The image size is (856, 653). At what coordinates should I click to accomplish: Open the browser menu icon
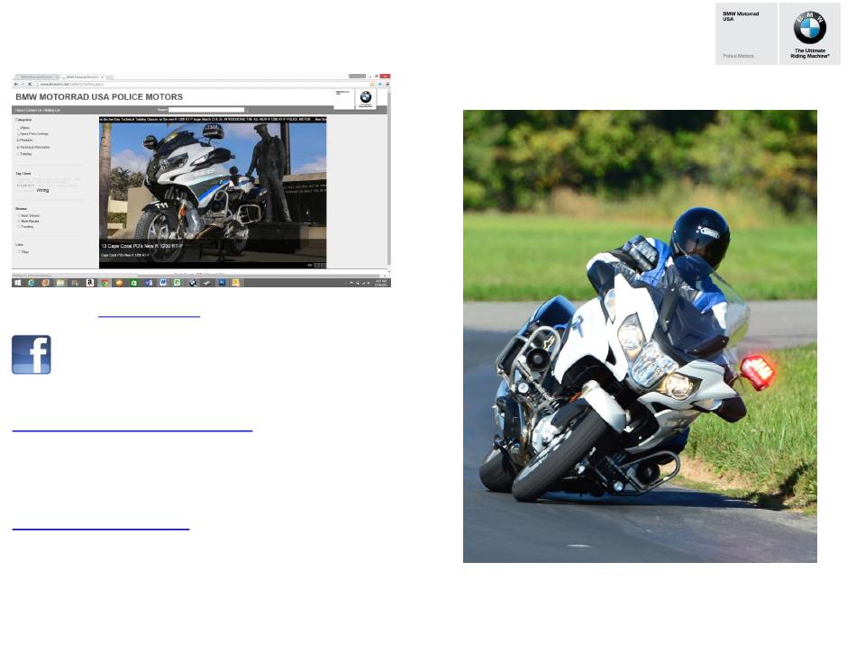pyautogui.click(x=387, y=84)
